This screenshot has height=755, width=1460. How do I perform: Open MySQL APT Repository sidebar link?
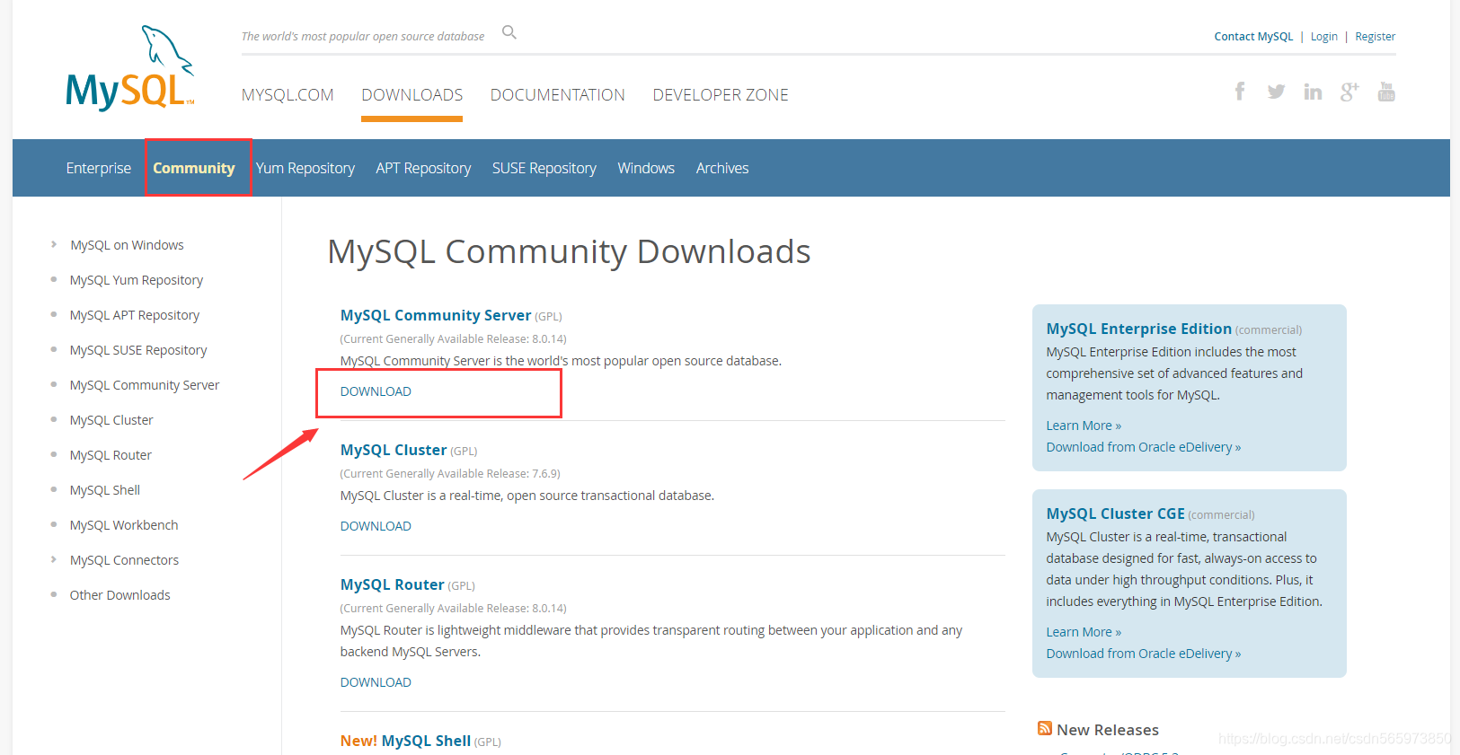[135, 315]
